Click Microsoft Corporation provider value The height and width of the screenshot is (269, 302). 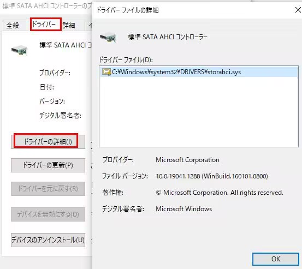point(187,160)
